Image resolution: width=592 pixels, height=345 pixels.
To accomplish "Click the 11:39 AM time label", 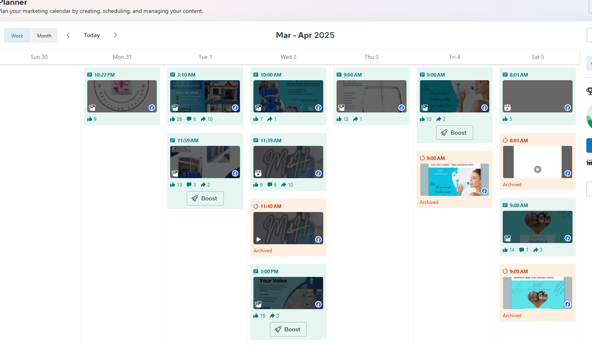I will (271, 141).
